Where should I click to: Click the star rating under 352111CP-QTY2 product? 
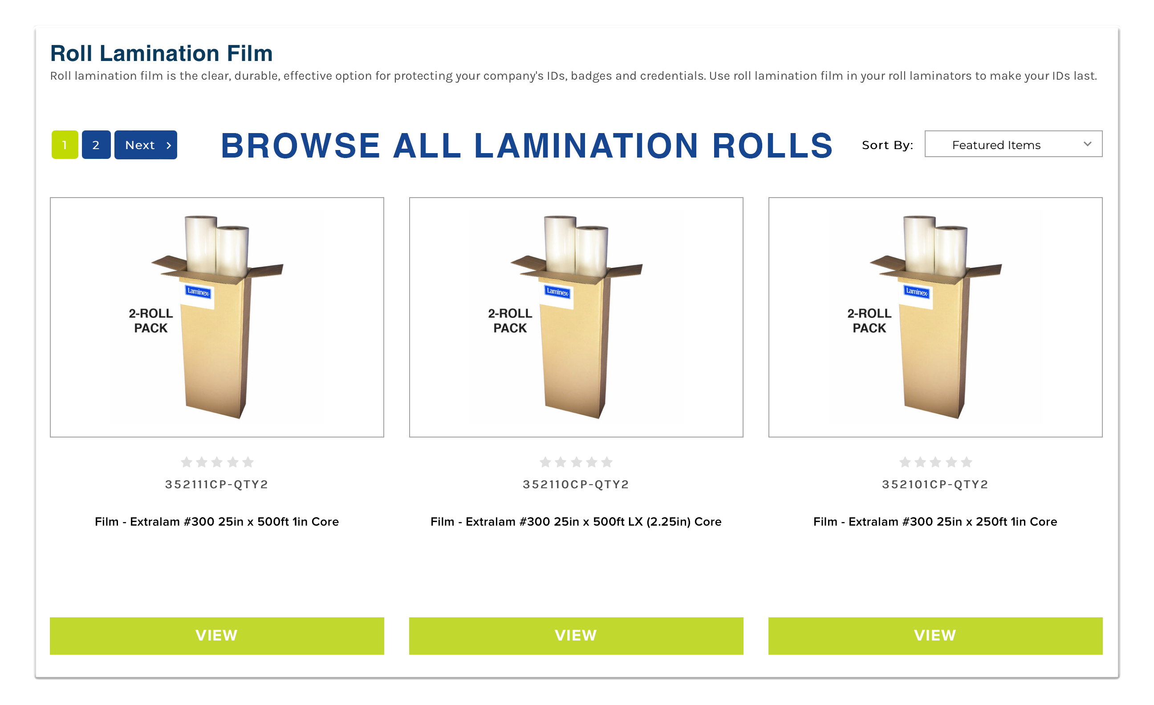point(217,462)
